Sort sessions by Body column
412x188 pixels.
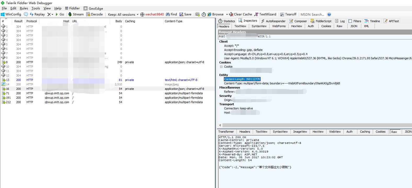pyautogui.click(x=116, y=21)
